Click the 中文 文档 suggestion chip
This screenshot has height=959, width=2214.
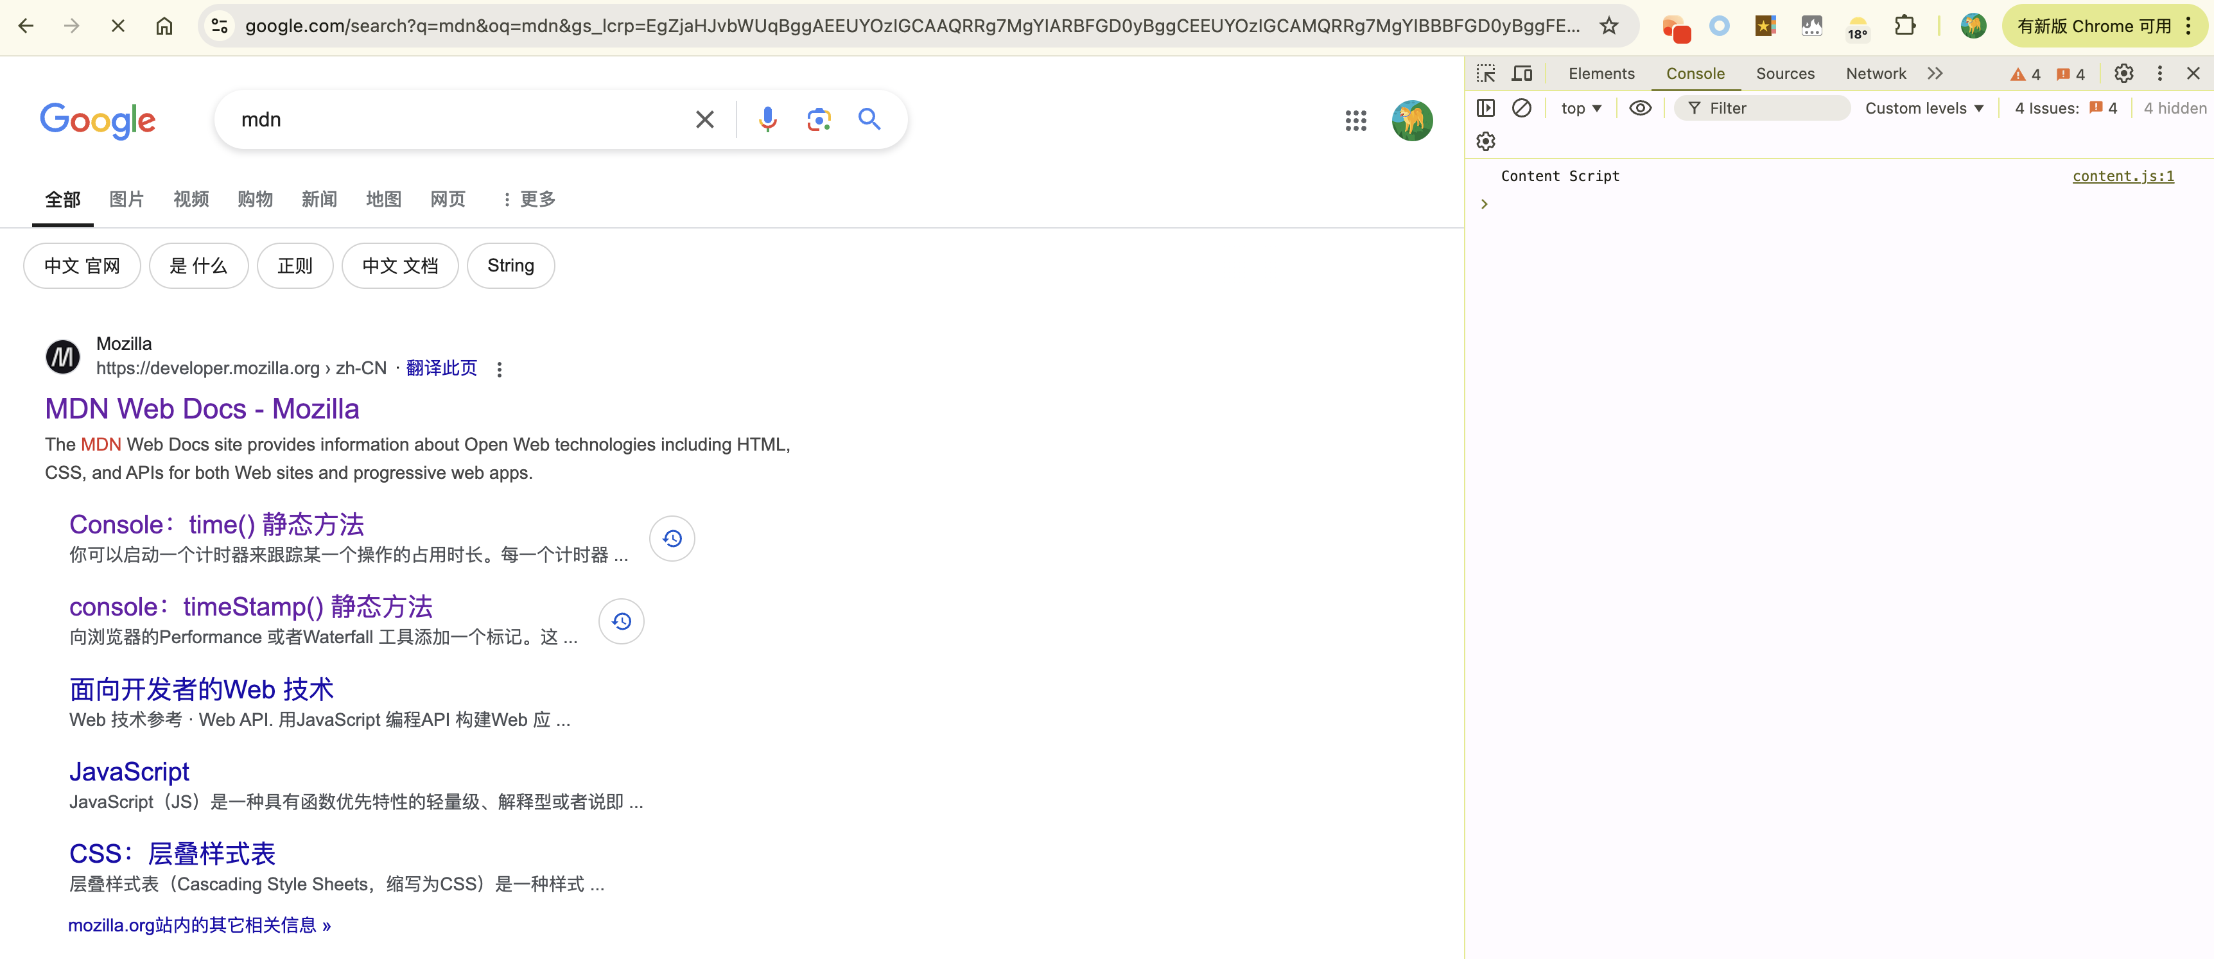(399, 266)
